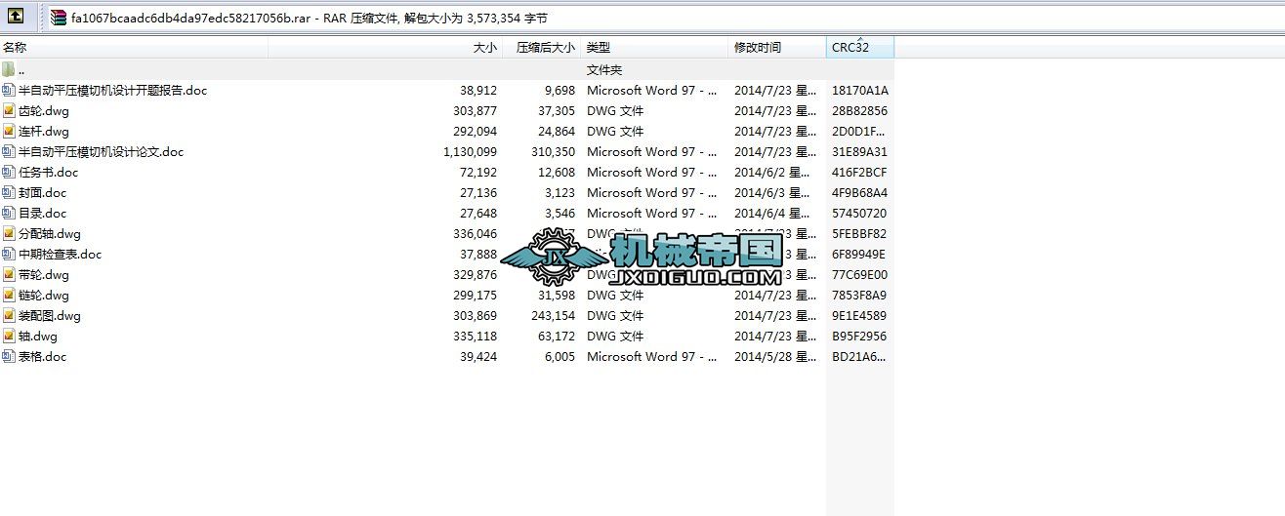Image resolution: width=1285 pixels, height=516 pixels.
Task: Sort by the 压缩后大小 column header
Action: [x=542, y=47]
